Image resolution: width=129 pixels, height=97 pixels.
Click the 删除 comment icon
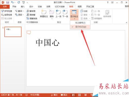pos(52,12)
